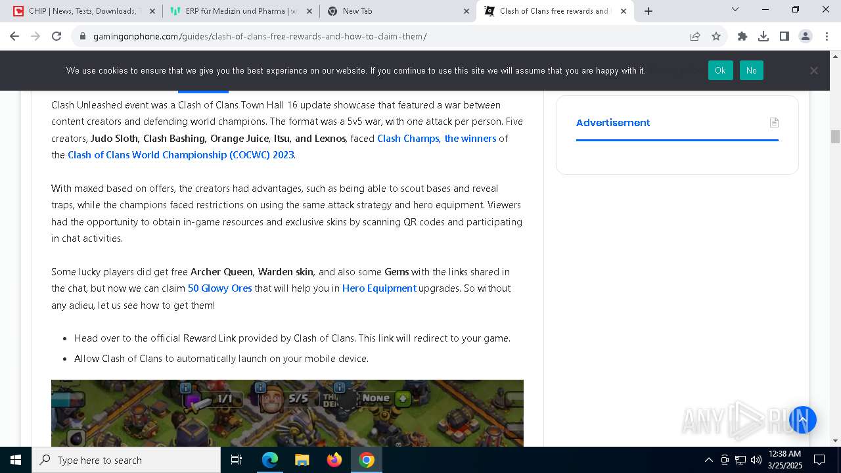Image resolution: width=841 pixels, height=473 pixels.
Task: Click the scrollbar up arrow
Action: [835, 56]
